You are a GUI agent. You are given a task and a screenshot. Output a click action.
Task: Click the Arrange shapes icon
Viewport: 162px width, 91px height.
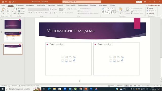tap(120, 9)
